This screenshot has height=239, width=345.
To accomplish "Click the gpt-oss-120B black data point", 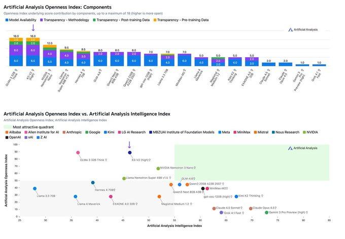I will tap(203, 188).
